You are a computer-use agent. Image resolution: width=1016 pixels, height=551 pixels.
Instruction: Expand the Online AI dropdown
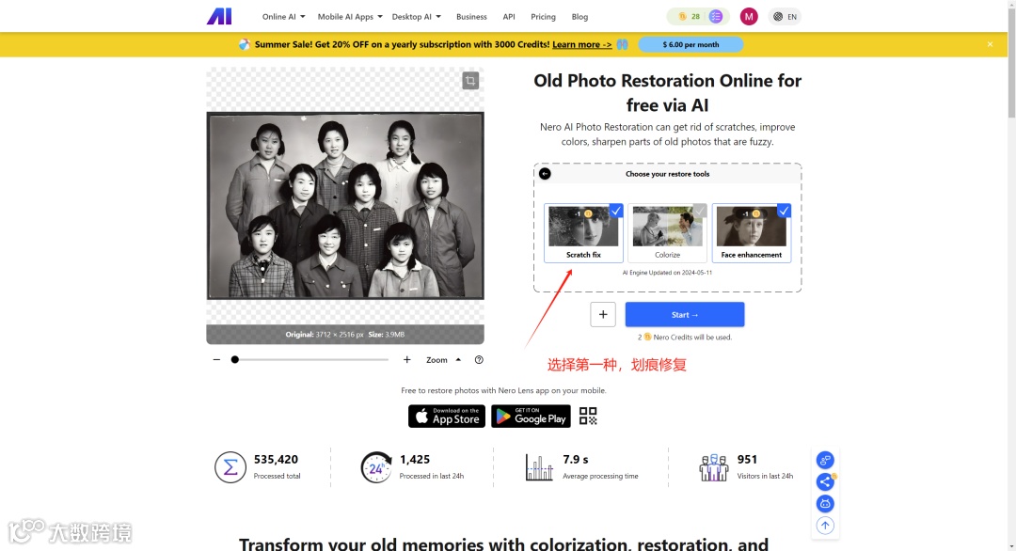point(283,17)
